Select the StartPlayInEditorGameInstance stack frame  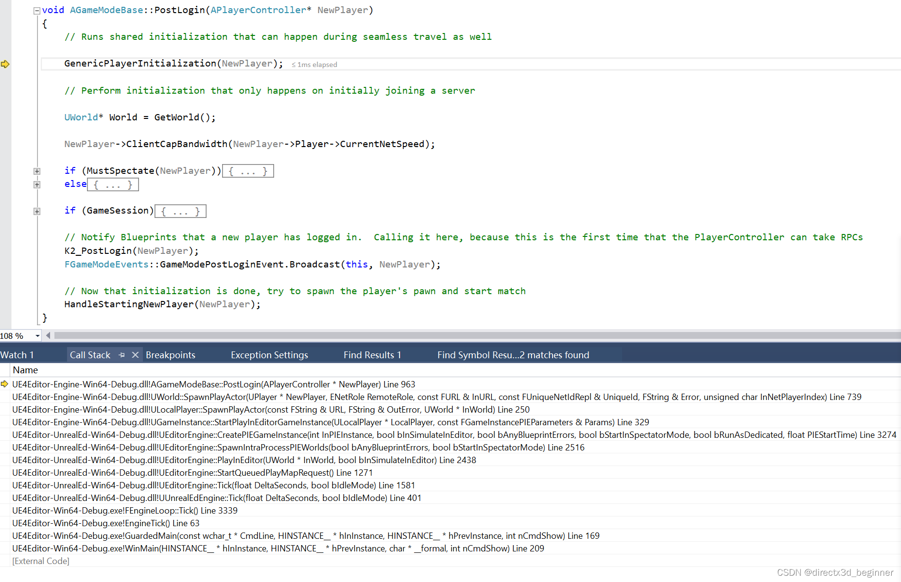pyautogui.click(x=330, y=422)
